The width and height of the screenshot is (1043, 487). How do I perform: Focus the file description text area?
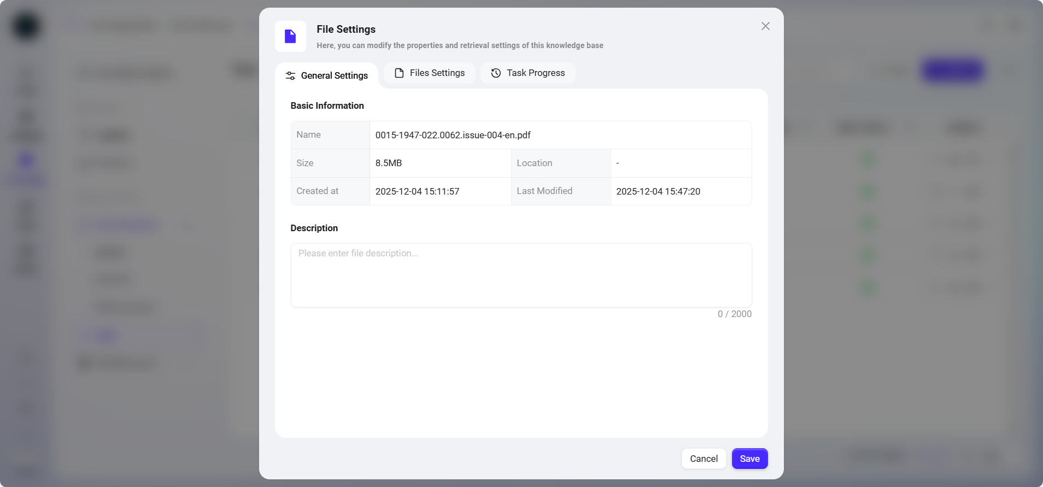521,275
